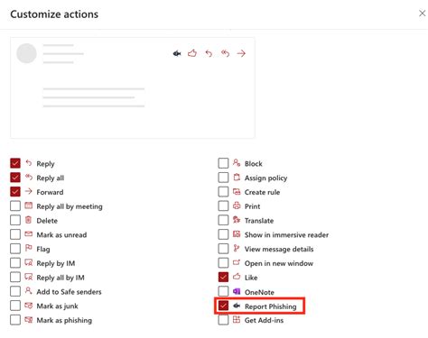Disable the Like checkbox
The width and height of the screenshot is (428, 338).
[x=223, y=277]
